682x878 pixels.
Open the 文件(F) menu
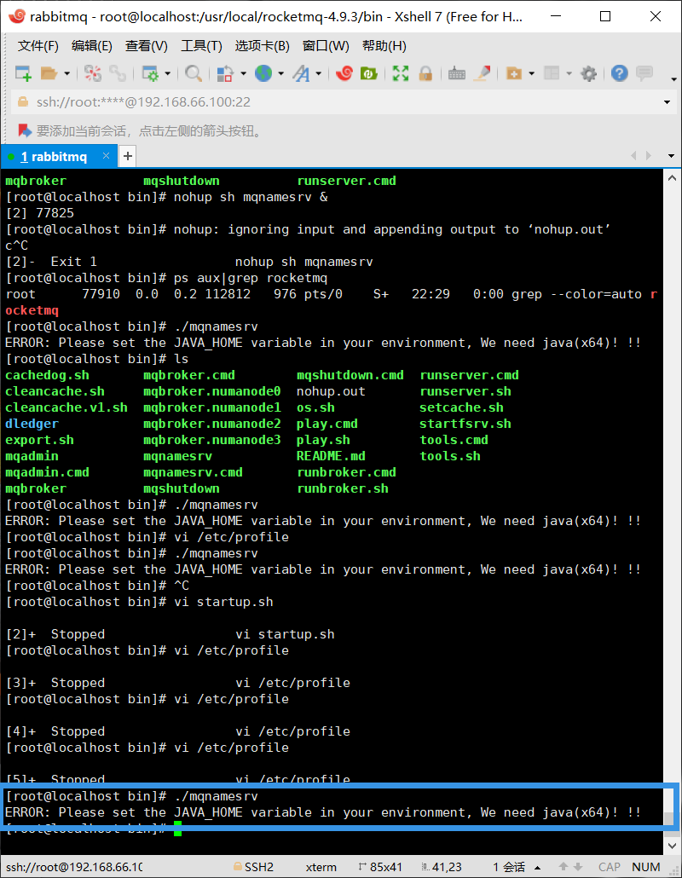click(x=38, y=46)
